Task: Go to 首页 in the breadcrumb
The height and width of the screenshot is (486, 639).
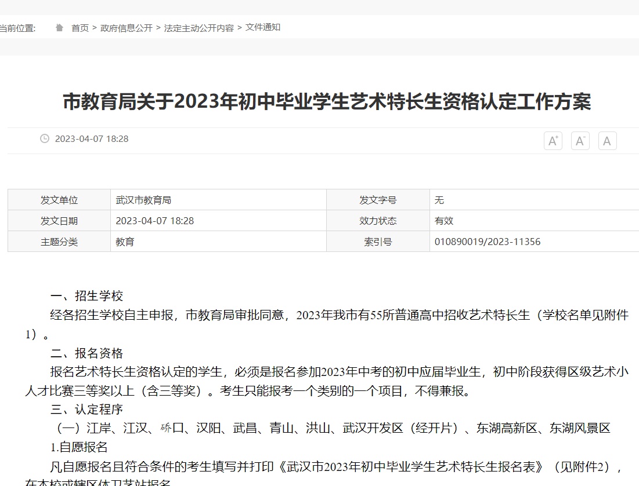Action: [x=80, y=28]
